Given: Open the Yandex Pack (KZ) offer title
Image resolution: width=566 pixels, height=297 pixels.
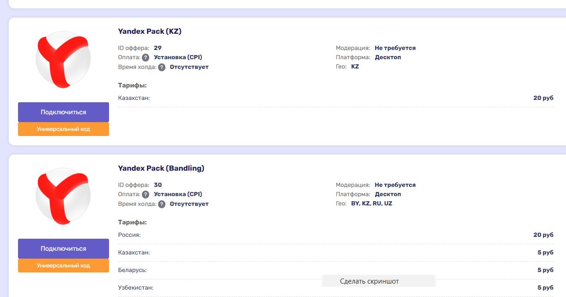Looking at the screenshot, I should (150, 31).
